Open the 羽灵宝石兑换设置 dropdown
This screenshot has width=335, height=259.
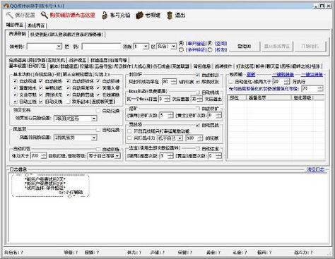pos(76,119)
